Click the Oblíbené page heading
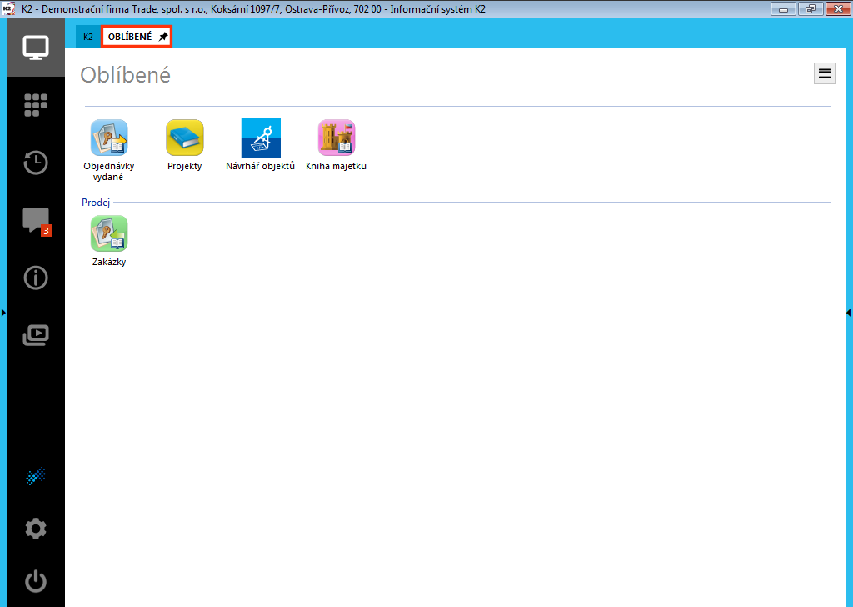The height and width of the screenshot is (607, 853). pos(125,74)
